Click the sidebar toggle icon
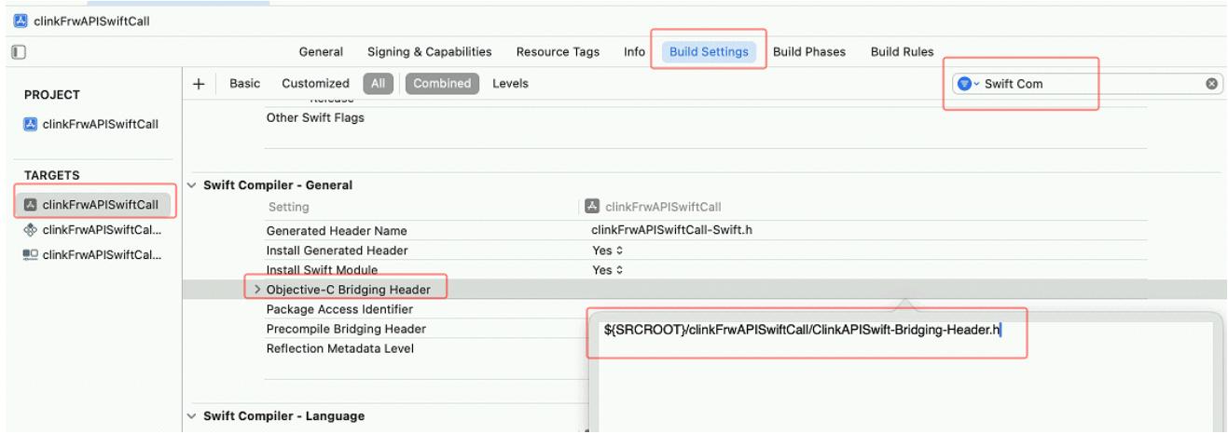The image size is (1228, 434). [17, 51]
